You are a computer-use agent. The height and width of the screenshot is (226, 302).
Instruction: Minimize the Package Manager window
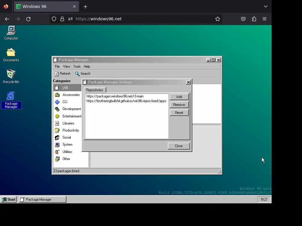(x=208, y=60)
